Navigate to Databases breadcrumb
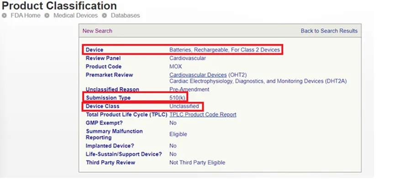This screenshot has height=184, width=395. [x=125, y=16]
